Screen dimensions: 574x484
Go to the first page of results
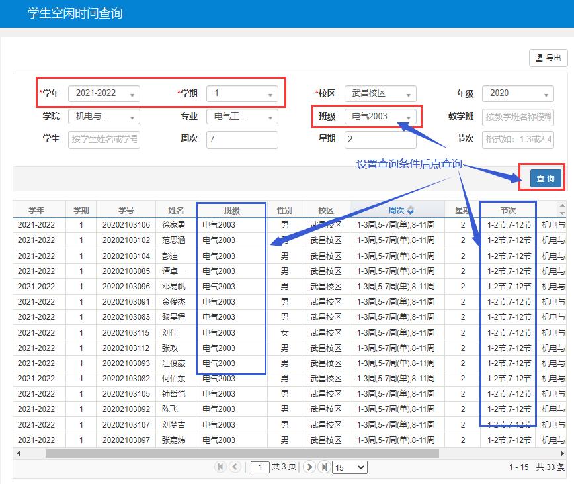point(220,467)
